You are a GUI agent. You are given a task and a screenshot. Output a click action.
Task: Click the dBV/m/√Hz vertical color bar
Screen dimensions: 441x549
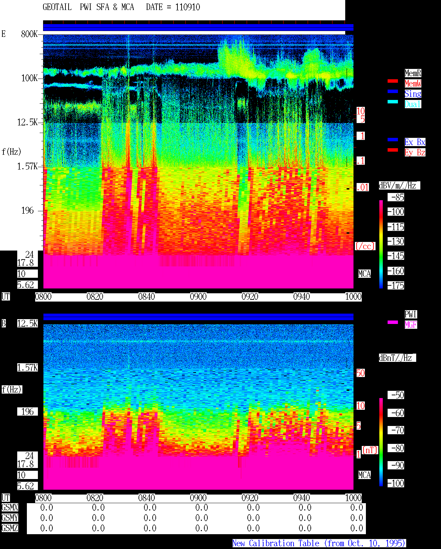pyautogui.click(x=381, y=244)
